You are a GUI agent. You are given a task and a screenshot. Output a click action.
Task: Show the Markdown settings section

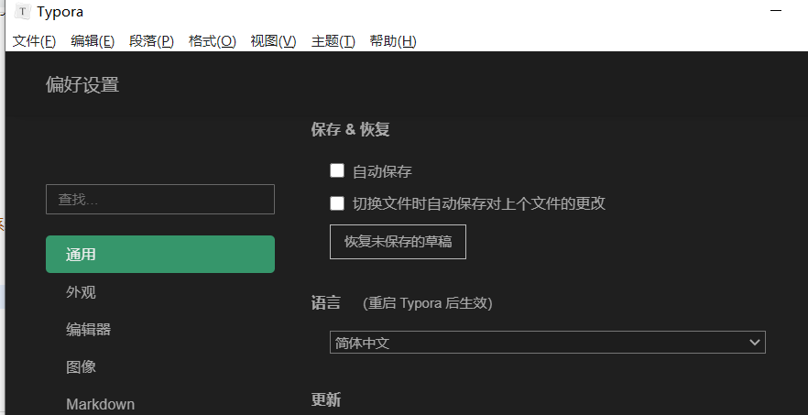100,403
